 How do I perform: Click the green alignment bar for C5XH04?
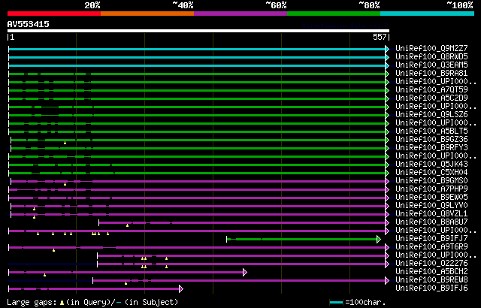(x=197, y=173)
